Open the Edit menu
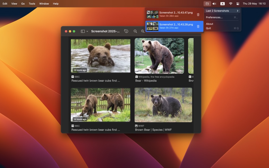 [x=5, y=4]
